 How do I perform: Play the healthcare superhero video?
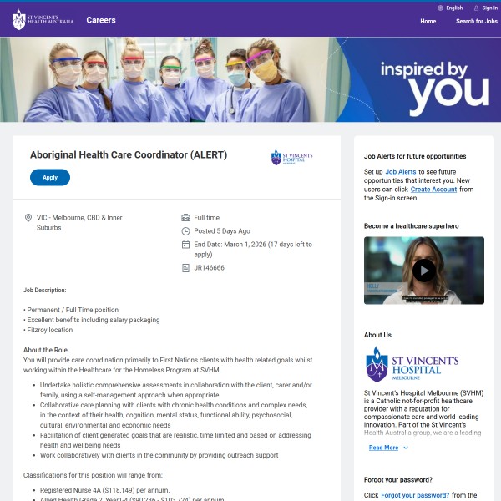point(424,270)
